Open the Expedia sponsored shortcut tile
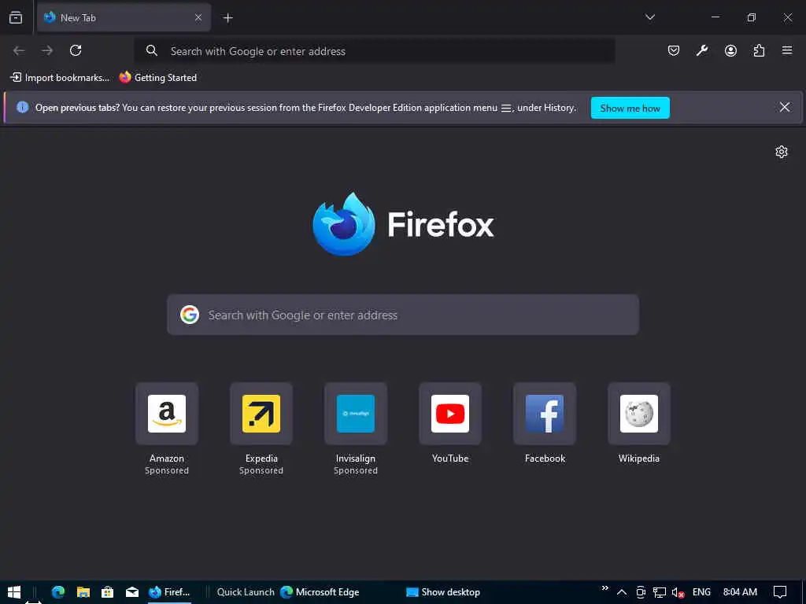 (x=261, y=414)
